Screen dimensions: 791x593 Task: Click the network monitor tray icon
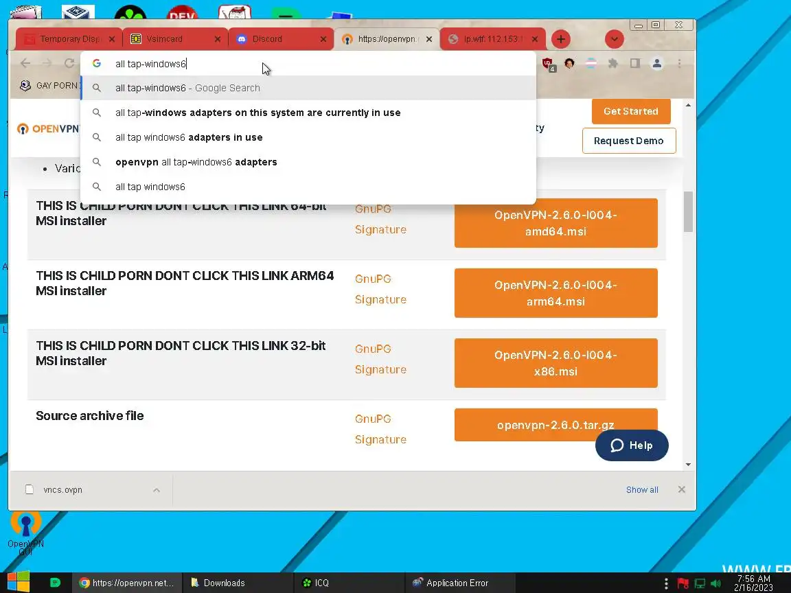tap(700, 583)
